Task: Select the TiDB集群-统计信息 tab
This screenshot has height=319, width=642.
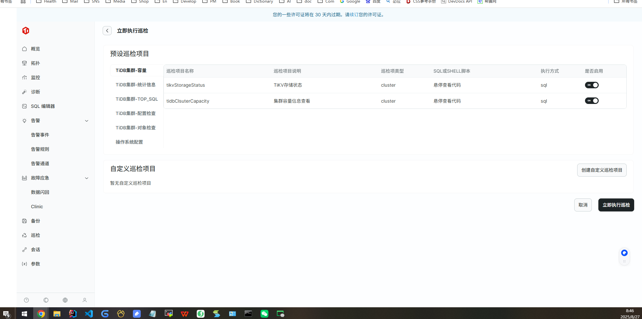Action: pos(136,85)
